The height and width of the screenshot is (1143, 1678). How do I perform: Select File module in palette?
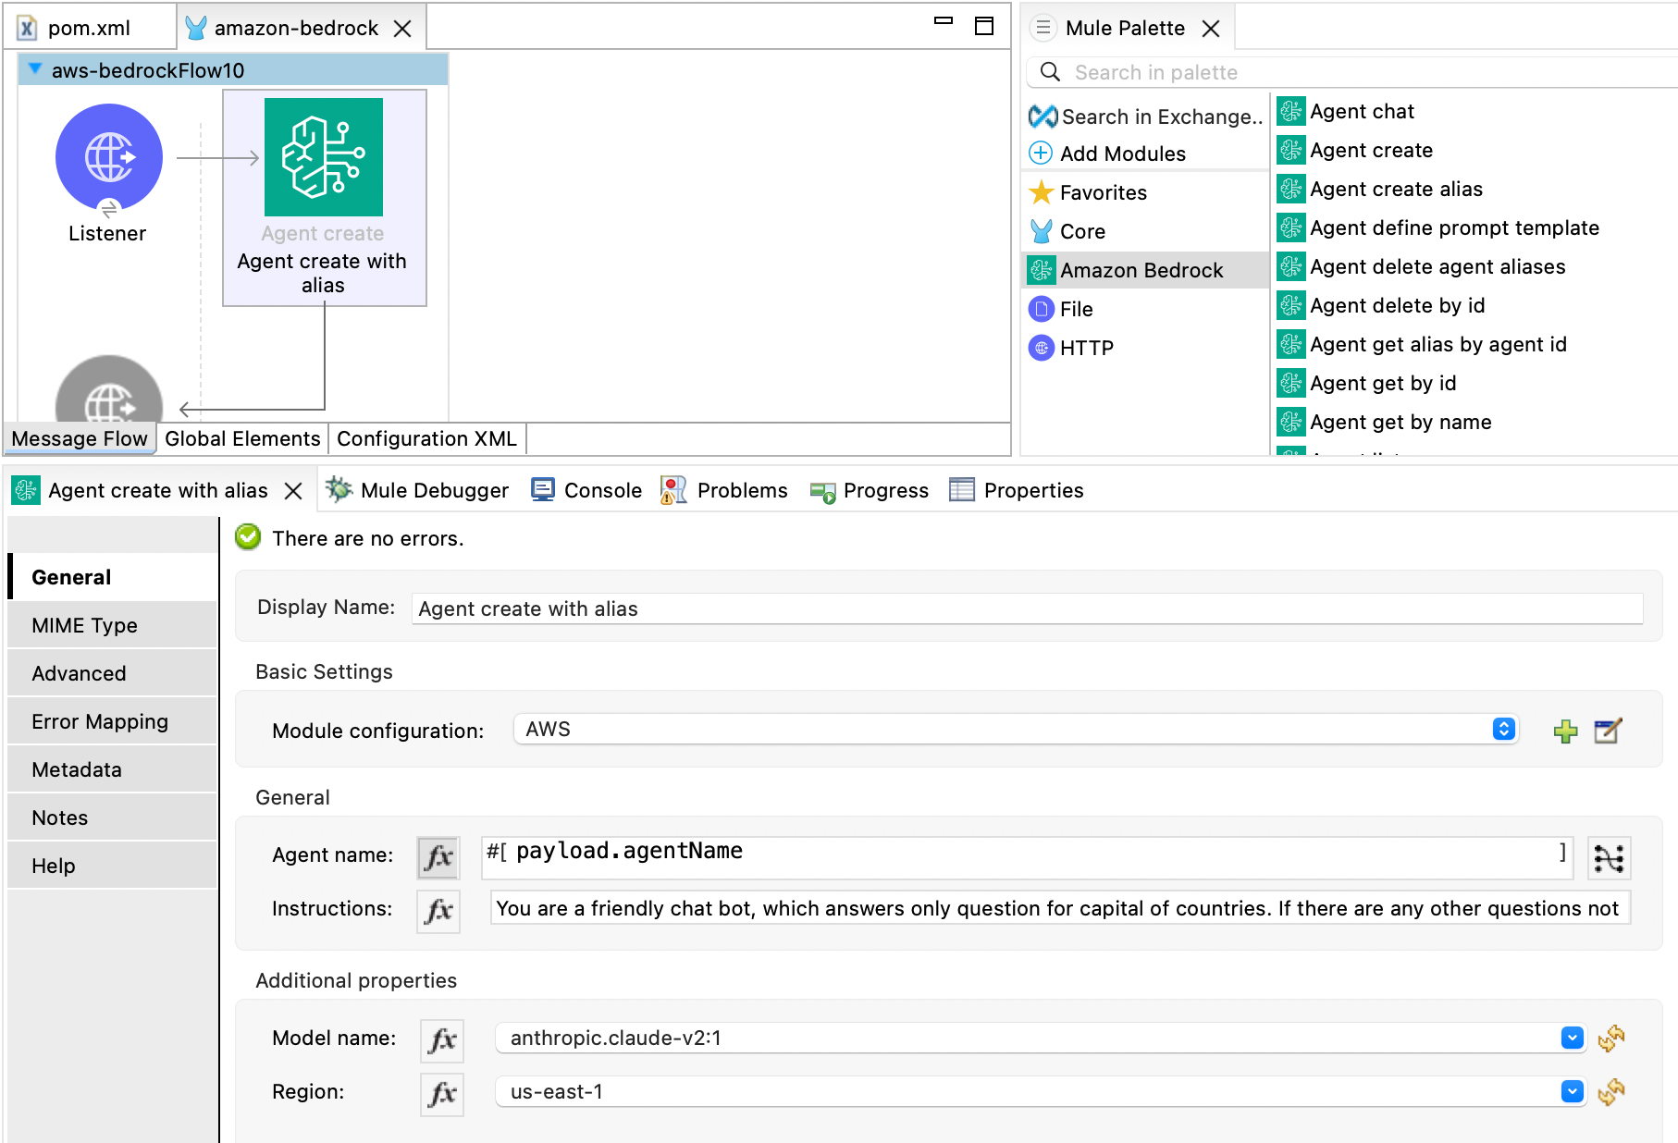pyautogui.click(x=1062, y=309)
